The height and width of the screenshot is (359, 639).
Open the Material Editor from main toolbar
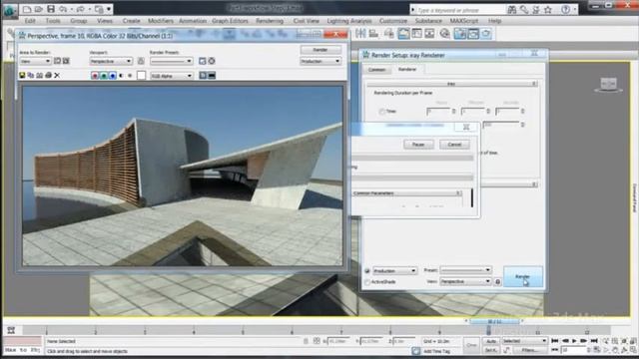(x=444, y=34)
